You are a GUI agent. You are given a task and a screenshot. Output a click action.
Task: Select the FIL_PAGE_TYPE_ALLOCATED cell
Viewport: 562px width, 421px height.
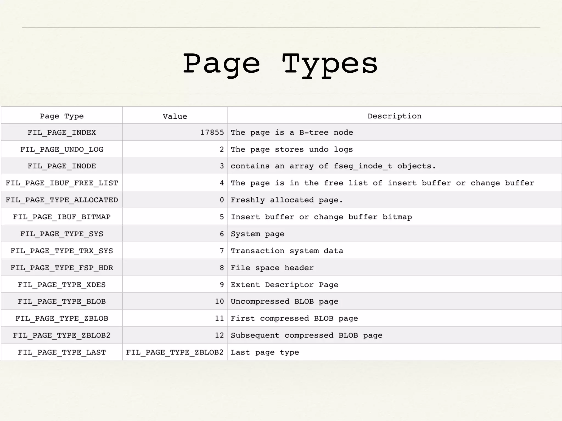62,200
